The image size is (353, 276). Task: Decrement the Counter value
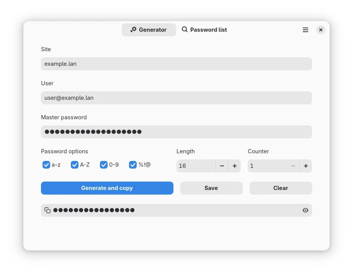point(293,166)
